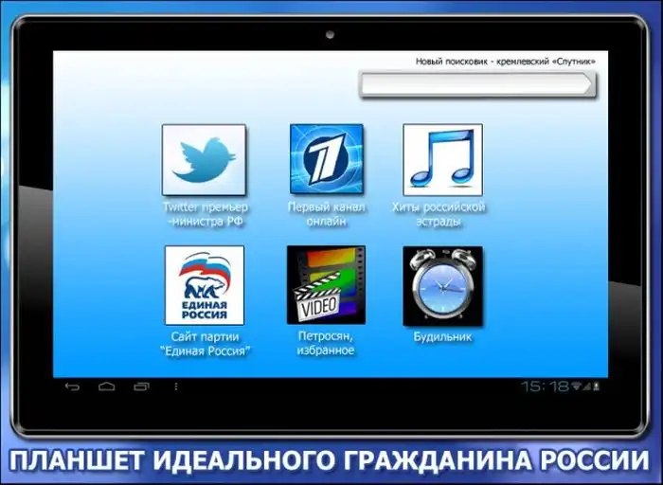Launch the Первый канал app icon
The height and width of the screenshot is (485, 663).
click(x=326, y=159)
